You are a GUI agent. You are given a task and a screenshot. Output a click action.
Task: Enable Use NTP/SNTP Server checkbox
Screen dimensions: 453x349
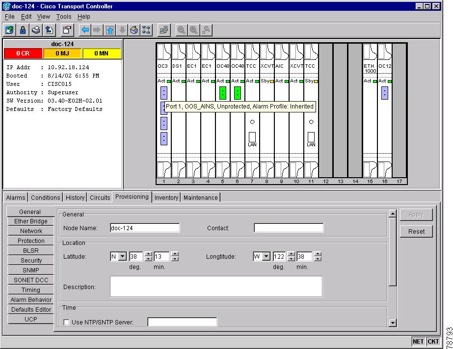tap(66, 322)
